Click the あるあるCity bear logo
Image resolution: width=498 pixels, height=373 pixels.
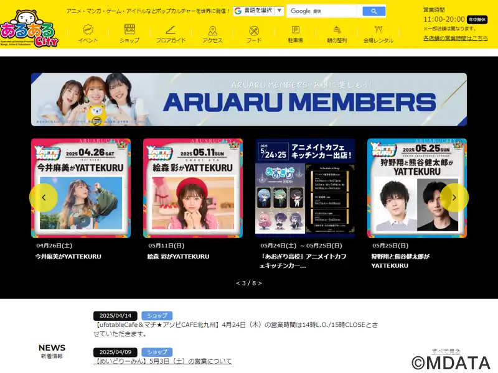point(29,28)
